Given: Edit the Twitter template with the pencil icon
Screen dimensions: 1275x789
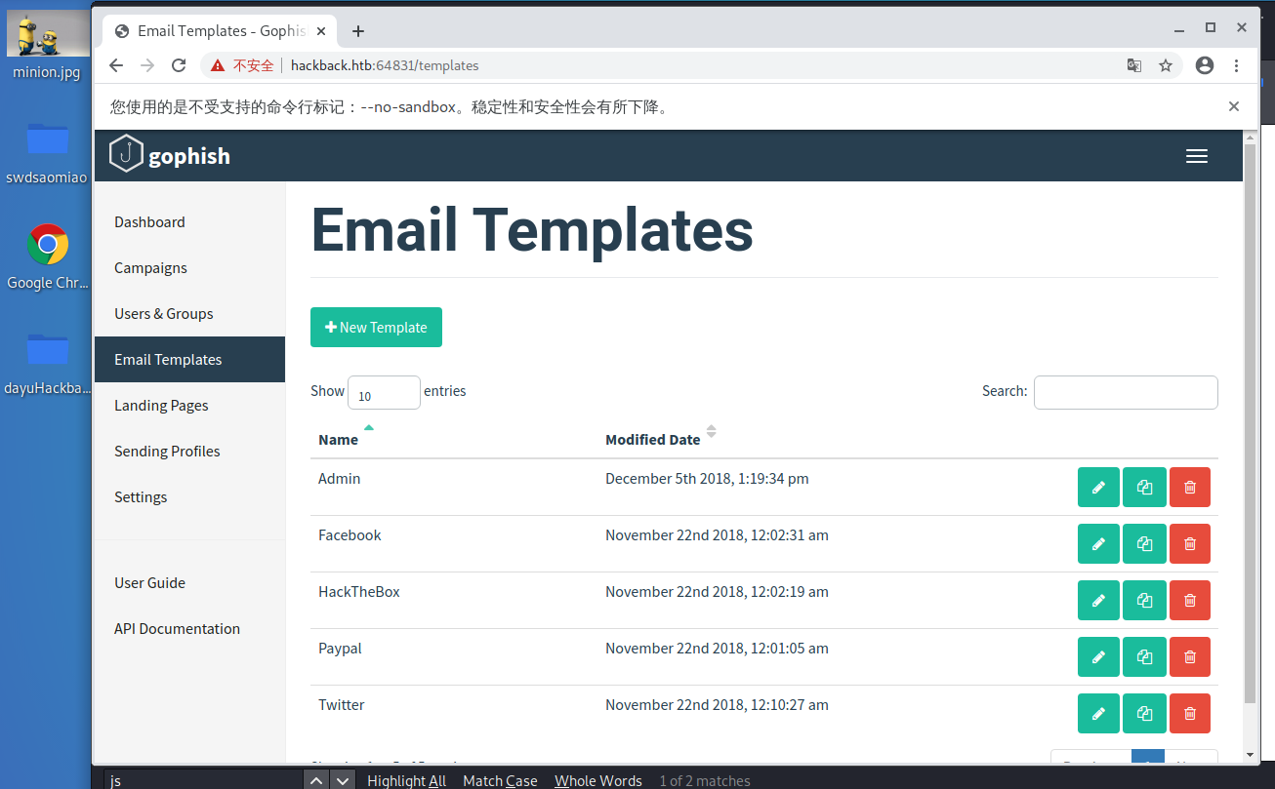Looking at the screenshot, I should pyautogui.click(x=1098, y=714).
